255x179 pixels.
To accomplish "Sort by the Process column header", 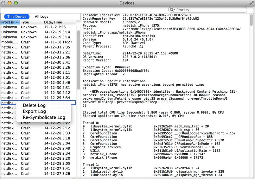I will pos(10,22).
